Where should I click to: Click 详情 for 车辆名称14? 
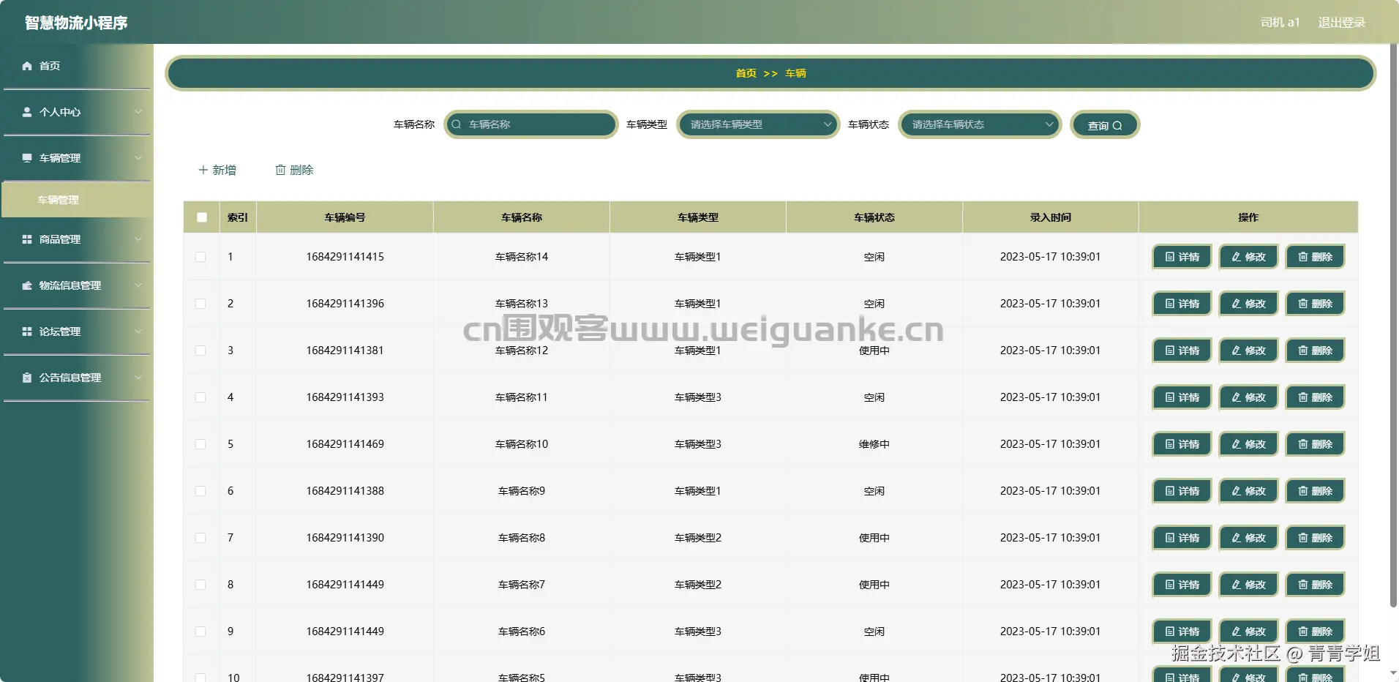[1180, 257]
